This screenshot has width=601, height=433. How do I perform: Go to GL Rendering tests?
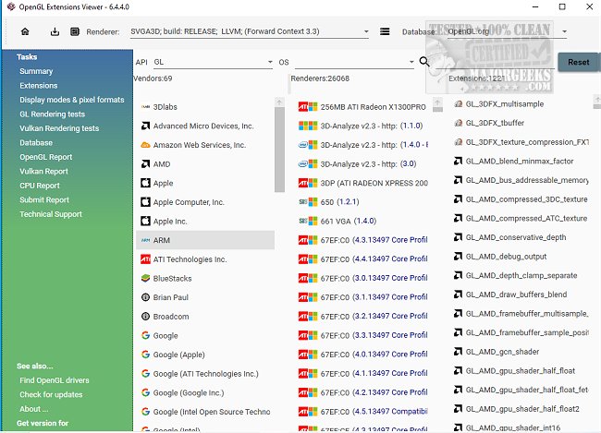pyautogui.click(x=52, y=114)
